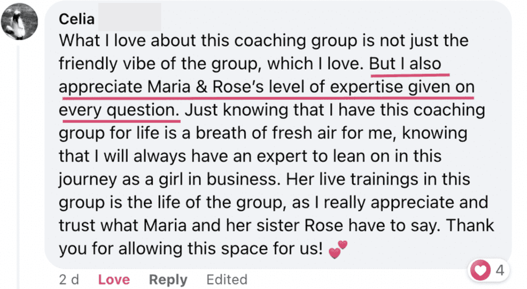Open Celia's profile picture avatar
527x289 pixels.
[19, 22]
